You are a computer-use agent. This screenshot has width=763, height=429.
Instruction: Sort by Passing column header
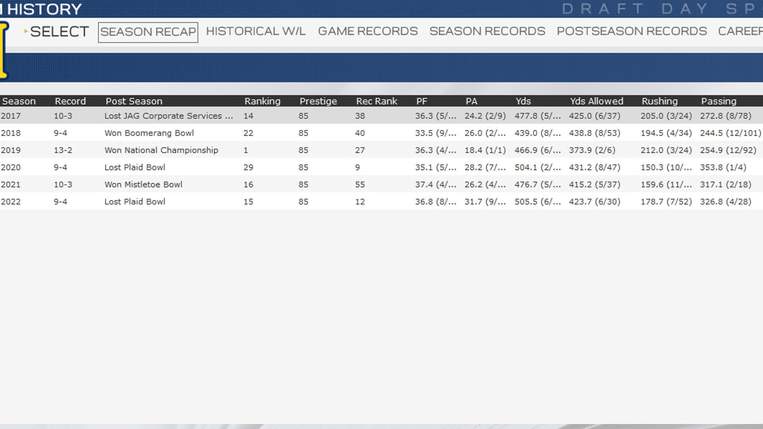point(718,101)
